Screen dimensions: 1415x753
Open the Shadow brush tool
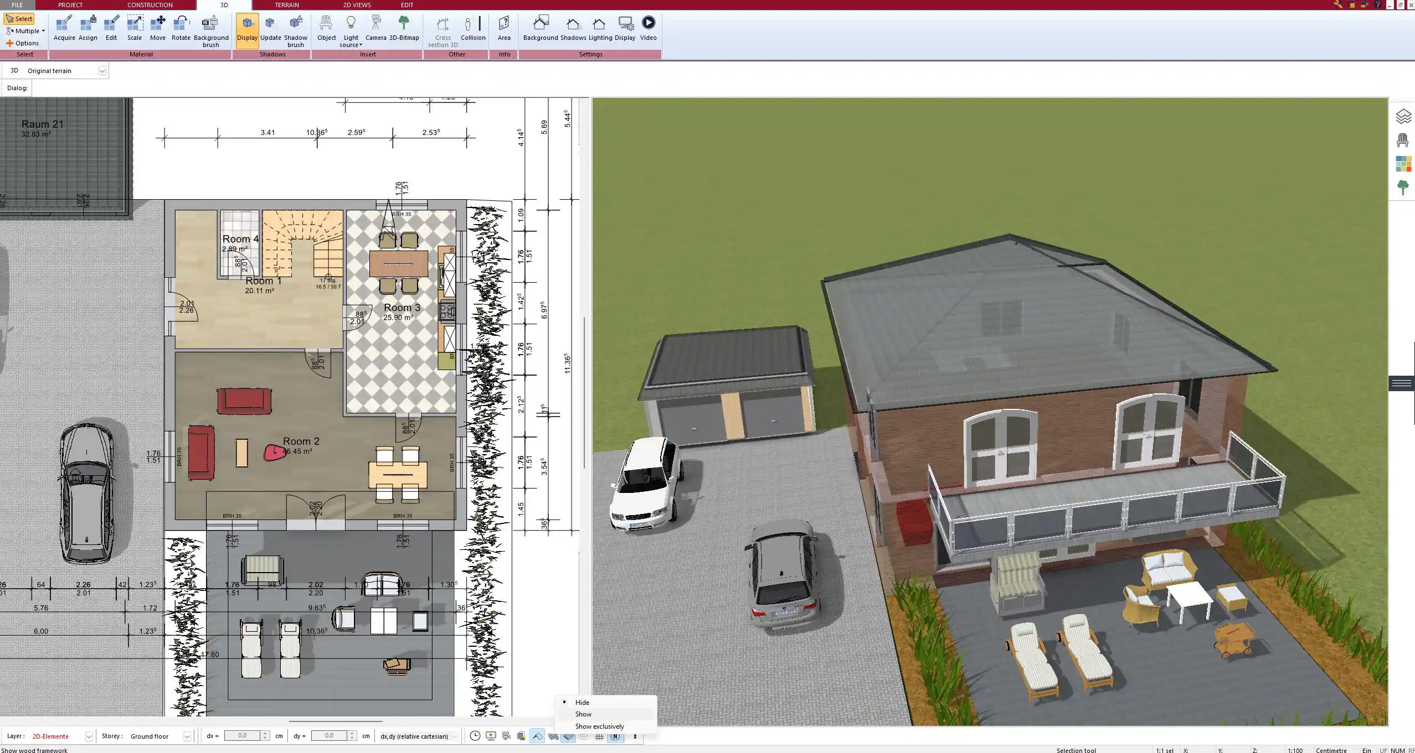(x=296, y=30)
